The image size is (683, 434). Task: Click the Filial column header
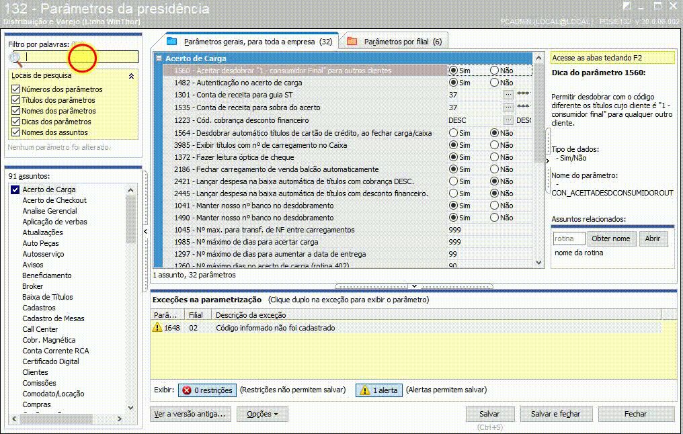(196, 314)
